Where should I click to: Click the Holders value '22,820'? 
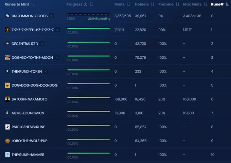click(141, 30)
